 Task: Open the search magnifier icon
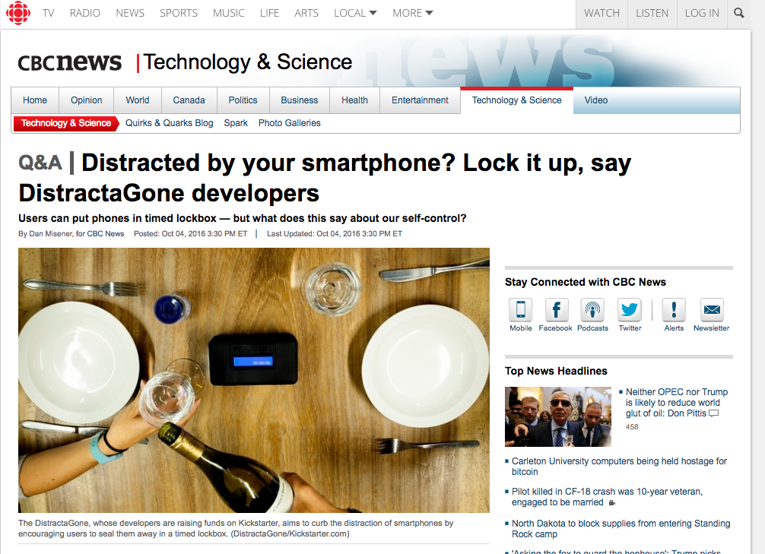(738, 13)
